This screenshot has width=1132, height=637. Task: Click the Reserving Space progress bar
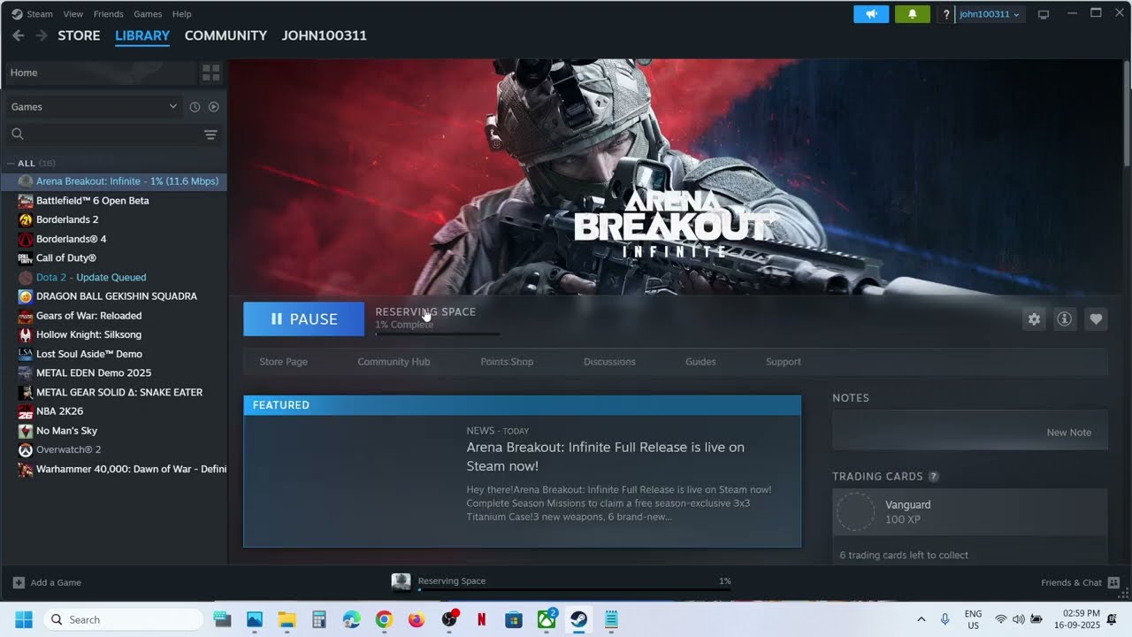pos(438,334)
